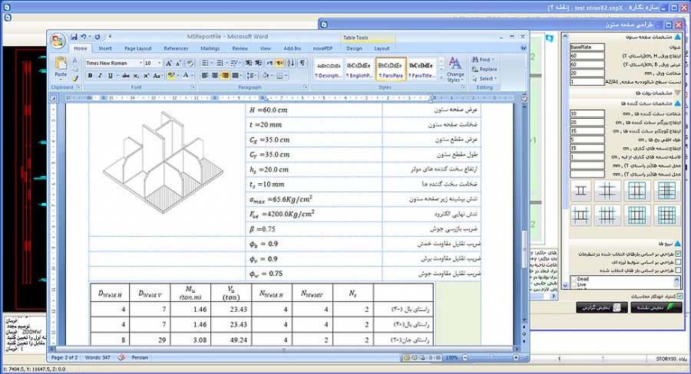Check the Dead load case checkbox
This screenshot has width=691, height=374.
pyautogui.click(x=574, y=279)
